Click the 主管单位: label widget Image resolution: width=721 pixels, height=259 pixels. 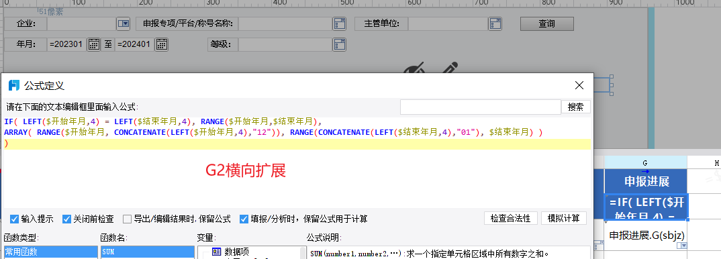[381, 23]
